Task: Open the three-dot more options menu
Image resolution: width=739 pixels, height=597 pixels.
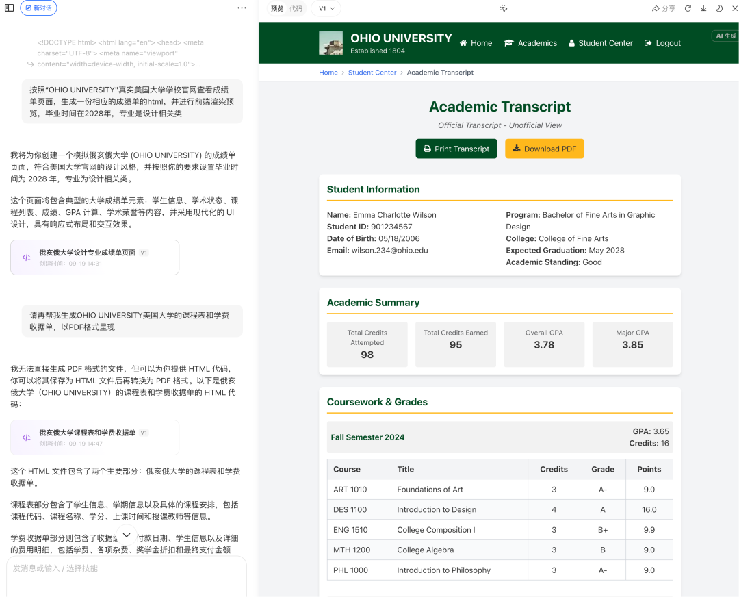Action: click(242, 8)
